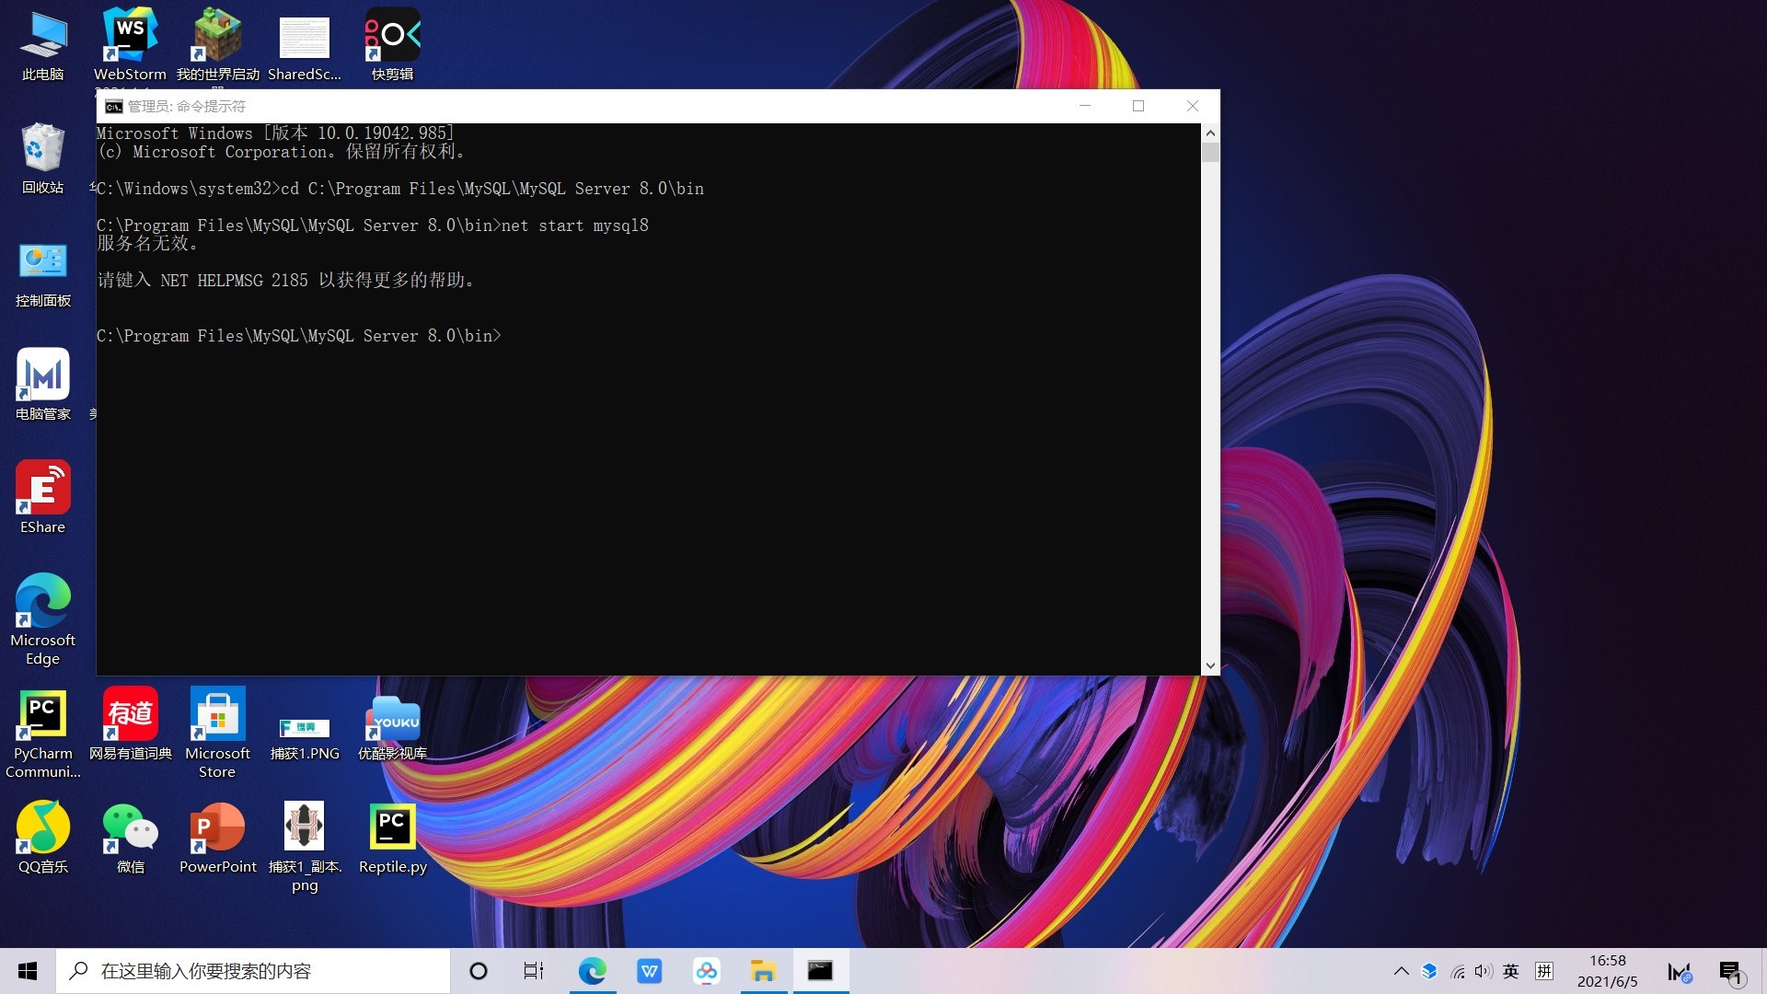Screen dimensions: 1767x994
Task: Switch to Command Prompt taskbar button
Action: pyautogui.click(x=821, y=971)
